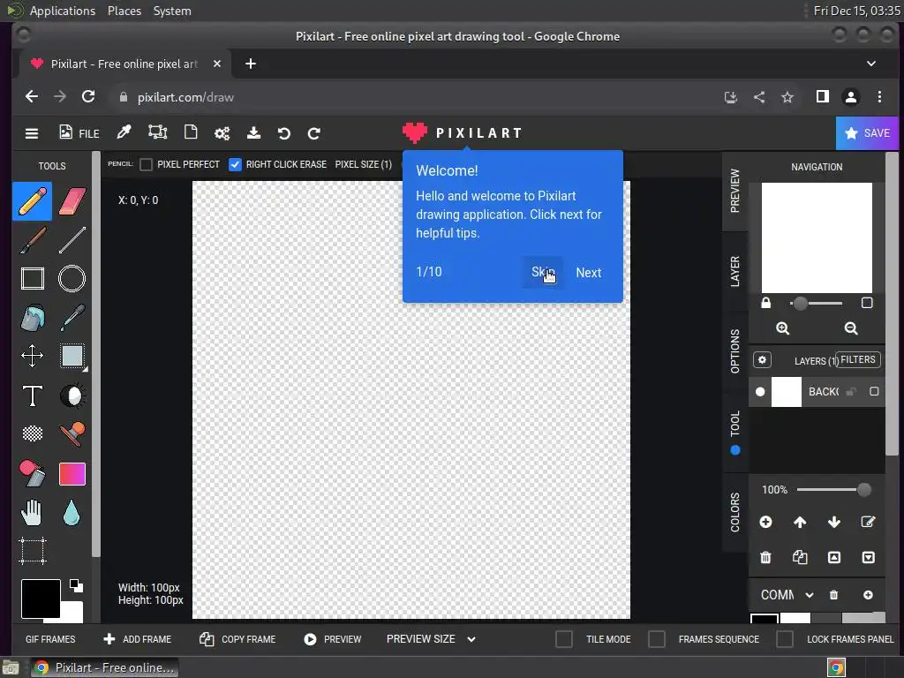Enable Tile Mode checkbox
Screen dimensions: 904x678
click(x=564, y=639)
